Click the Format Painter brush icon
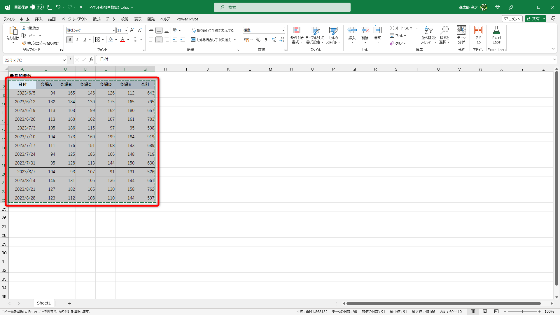The height and width of the screenshot is (315, 560). tap(24, 43)
